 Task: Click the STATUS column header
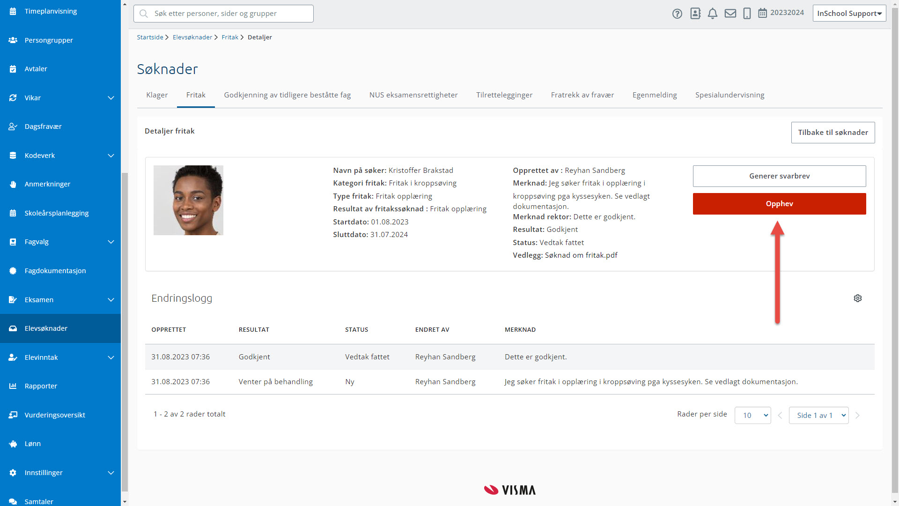point(356,330)
